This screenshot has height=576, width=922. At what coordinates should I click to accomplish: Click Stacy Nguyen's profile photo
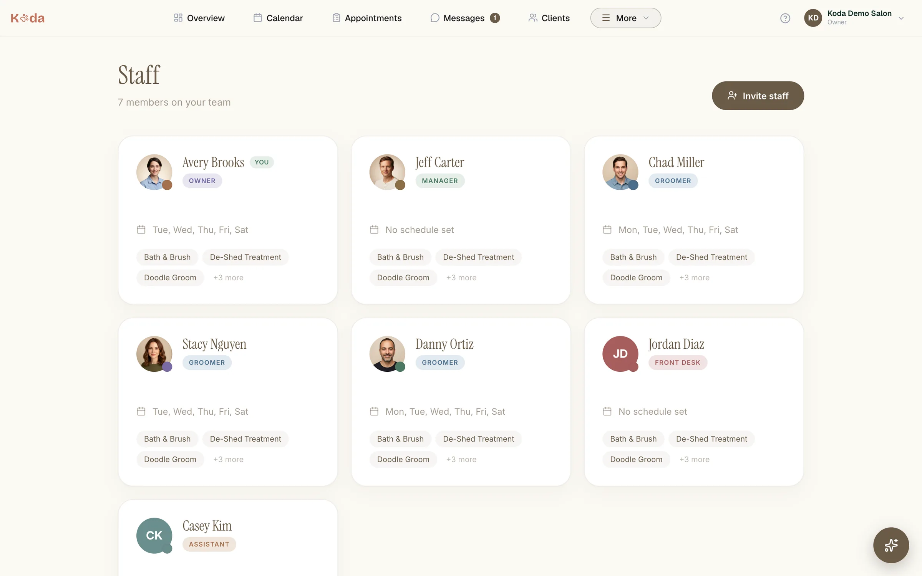point(154,354)
